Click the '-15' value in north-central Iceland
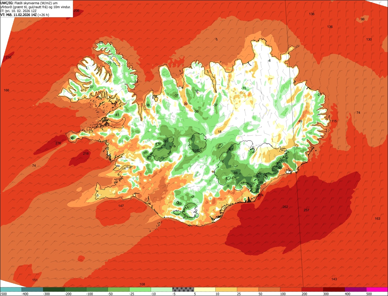This screenshot has height=296, width=388. point(244,88)
